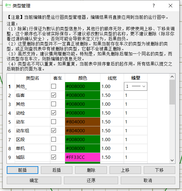The image size is (182, 191).
Task: Check 客车 checkbox for 区段 row
Action: (54, 139)
